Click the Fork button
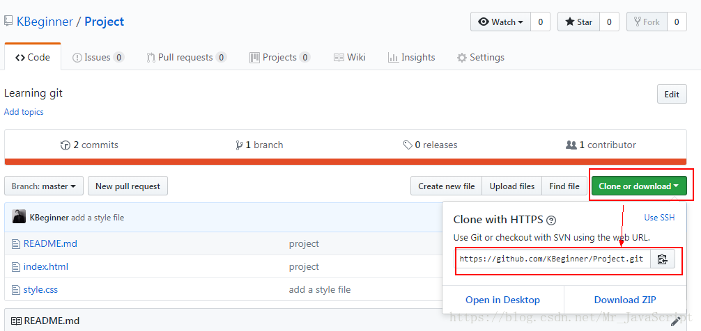701x331 pixels. 647,22
